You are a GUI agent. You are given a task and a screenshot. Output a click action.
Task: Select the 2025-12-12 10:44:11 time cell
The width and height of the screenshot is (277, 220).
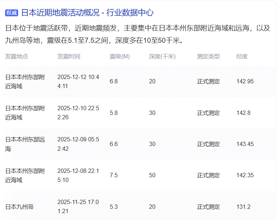pos(78,82)
